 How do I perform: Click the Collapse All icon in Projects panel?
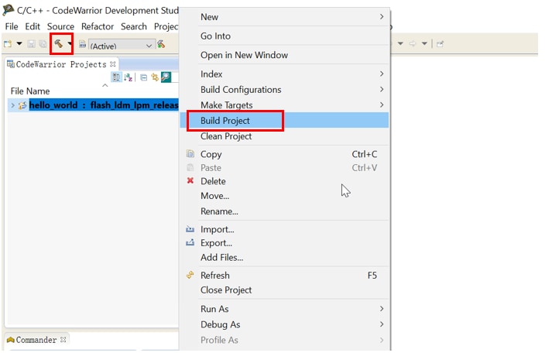[x=144, y=77]
